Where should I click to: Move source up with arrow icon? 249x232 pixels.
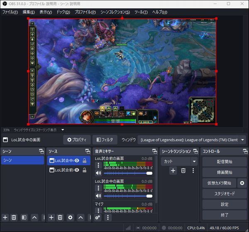[x=81, y=217]
